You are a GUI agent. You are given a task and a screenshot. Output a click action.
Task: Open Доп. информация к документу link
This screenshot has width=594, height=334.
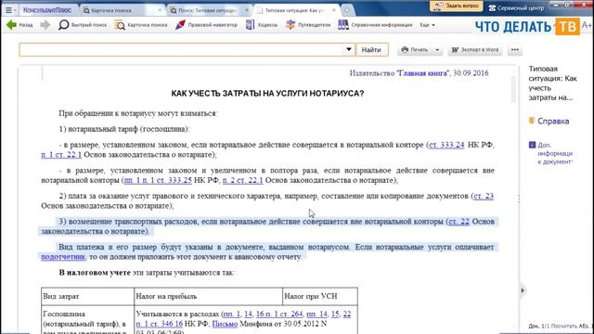coord(555,153)
